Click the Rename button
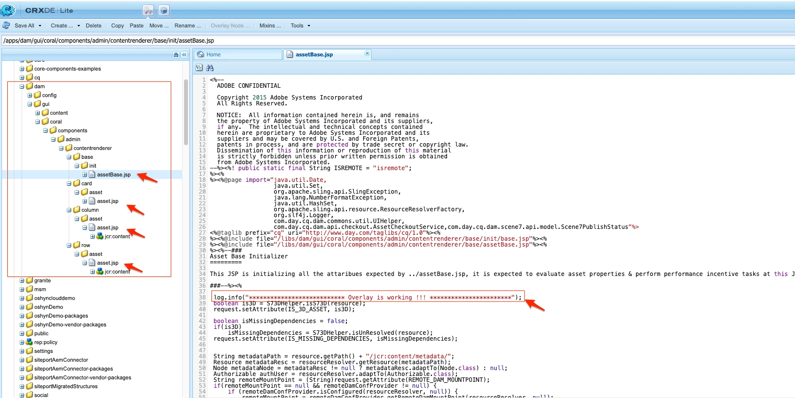The width and height of the screenshot is (795, 398). (187, 25)
